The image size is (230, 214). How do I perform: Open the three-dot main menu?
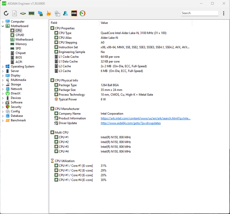coord(223,13)
